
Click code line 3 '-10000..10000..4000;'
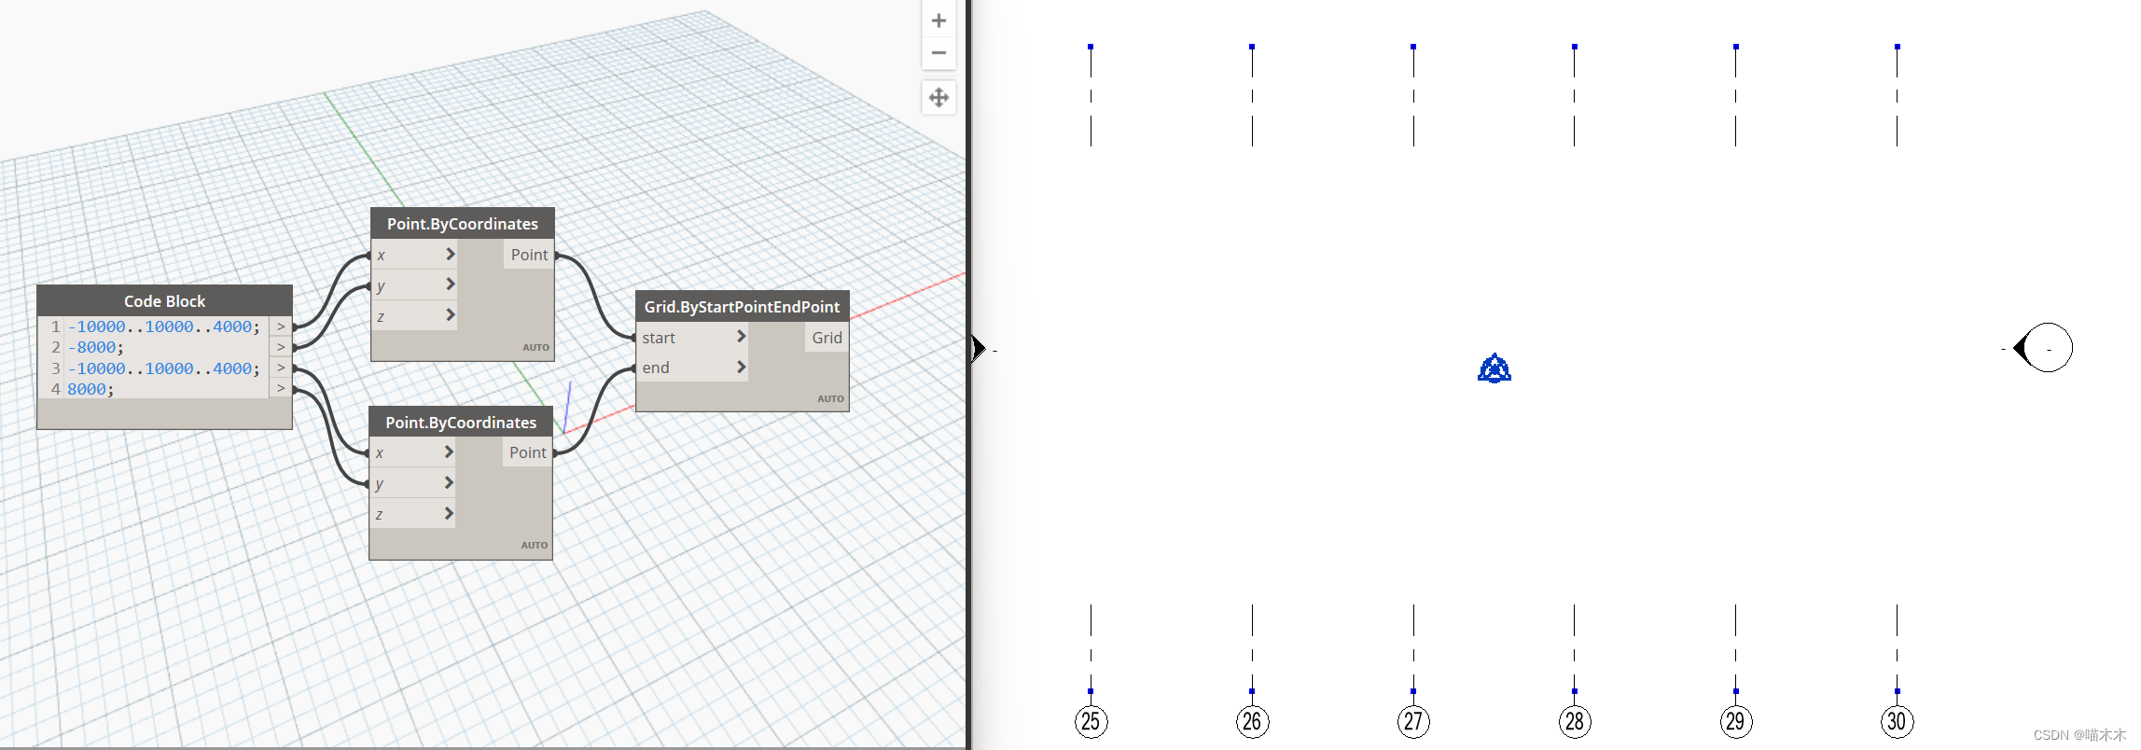[x=164, y=368]
